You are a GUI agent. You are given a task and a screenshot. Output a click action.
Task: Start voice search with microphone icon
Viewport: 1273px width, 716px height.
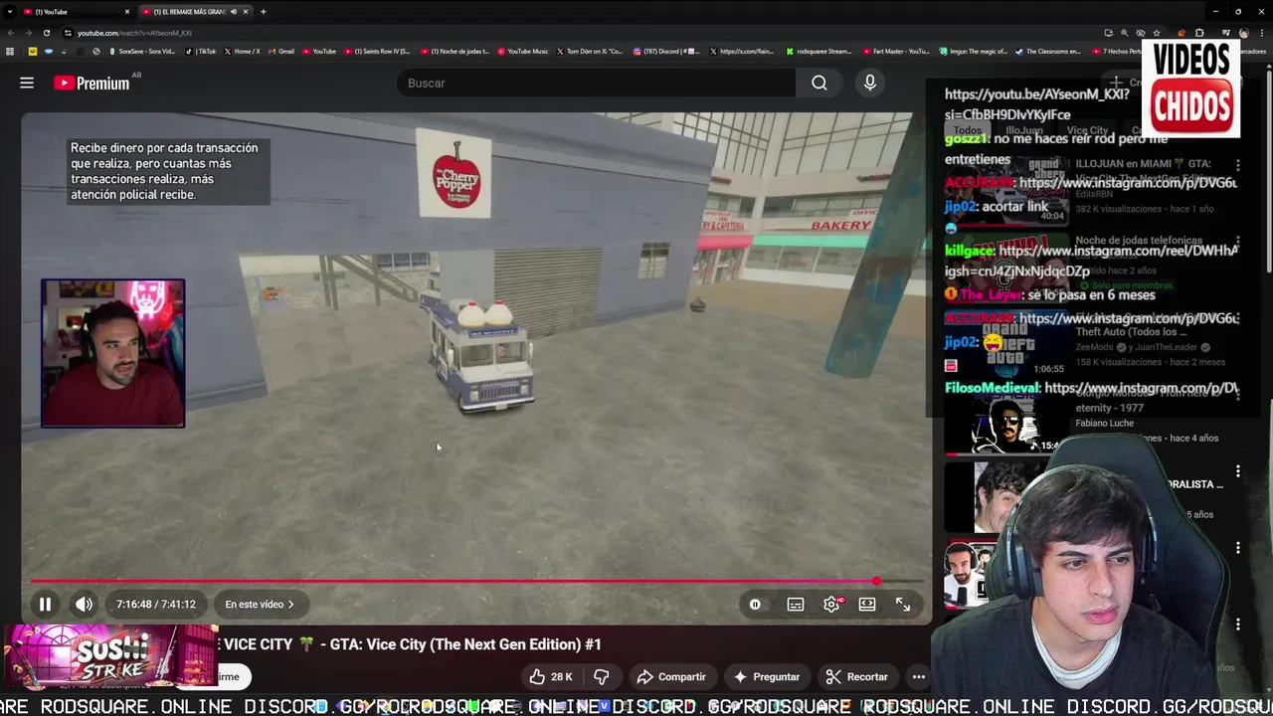(x=870, y=83)
